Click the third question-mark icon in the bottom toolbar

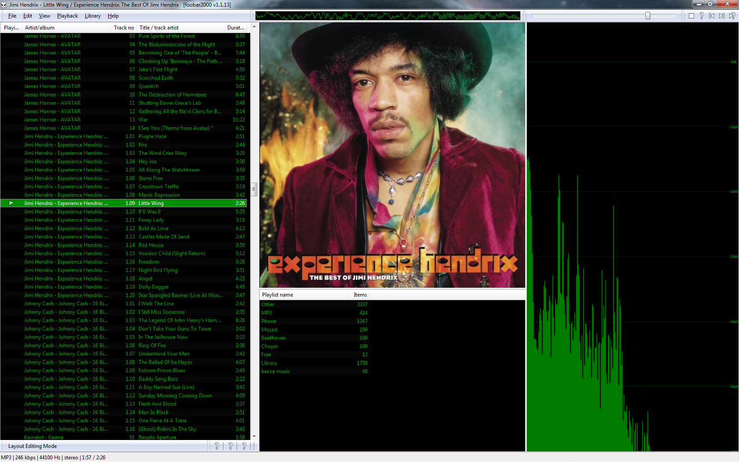click(244, 446)
